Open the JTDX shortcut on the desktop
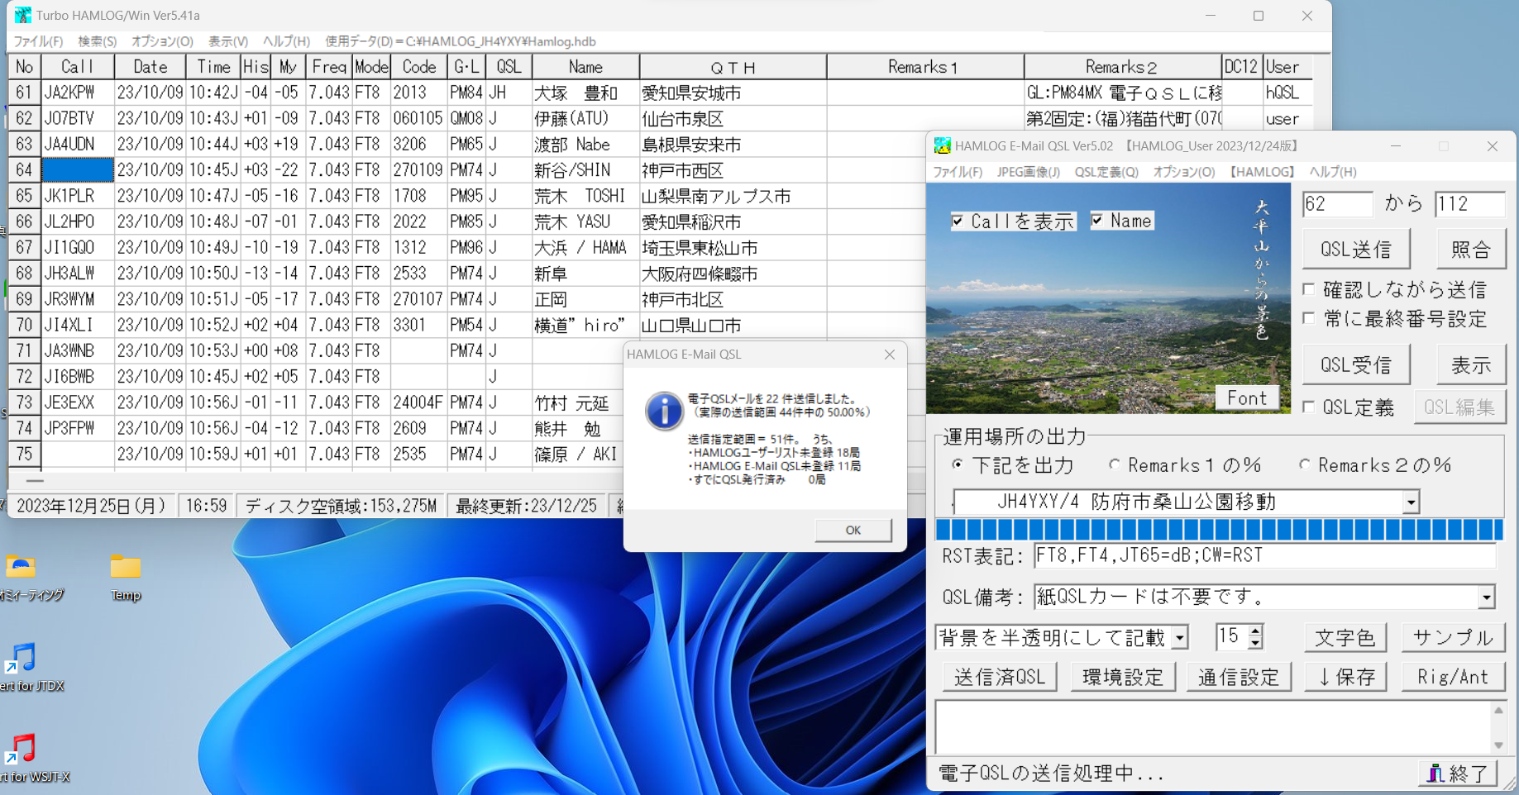The image size is (1519, 795). pos(21,659)
